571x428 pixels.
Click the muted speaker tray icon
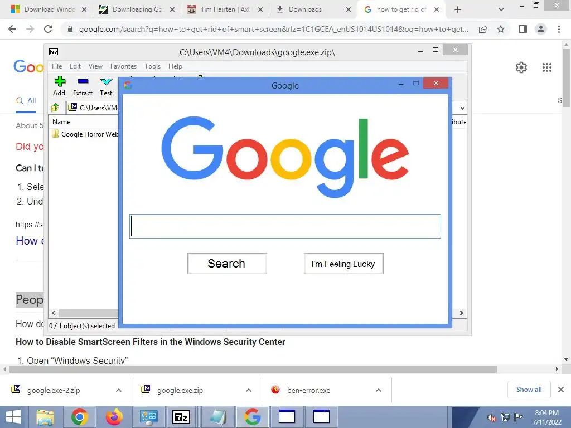492,417
